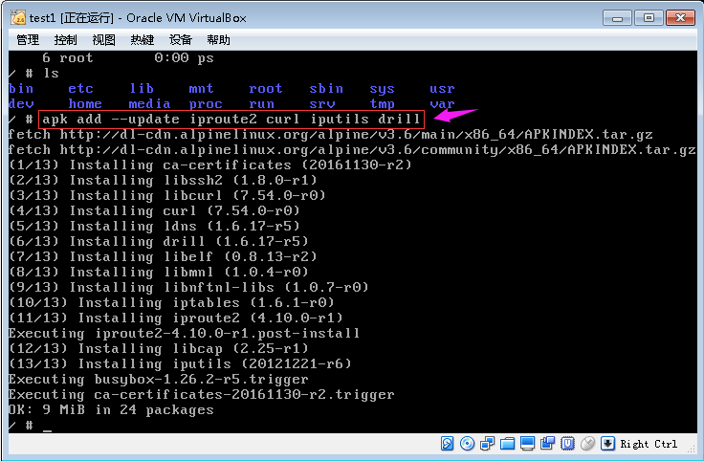
Task: Click the optical disc drive status icon
Action: point(468,444)
